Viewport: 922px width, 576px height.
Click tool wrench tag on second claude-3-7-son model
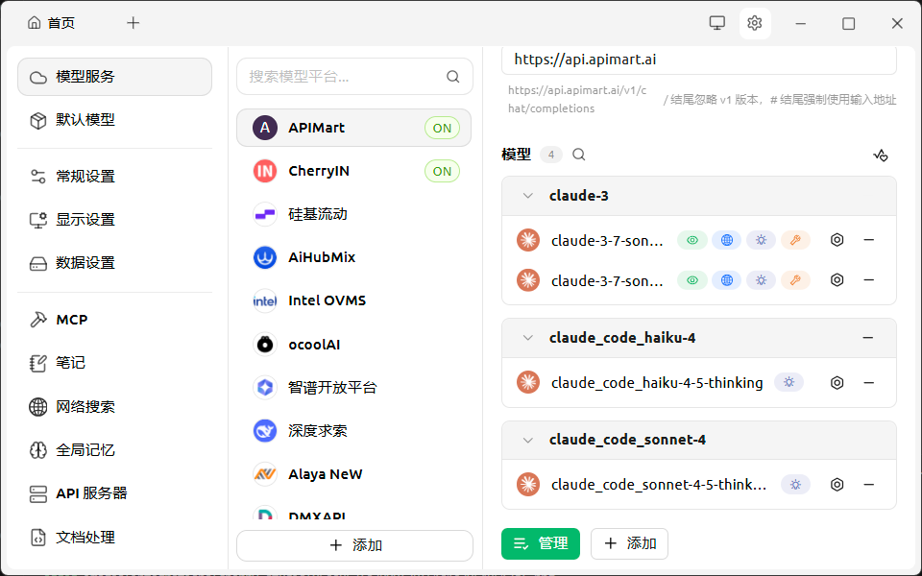[795, 280]
